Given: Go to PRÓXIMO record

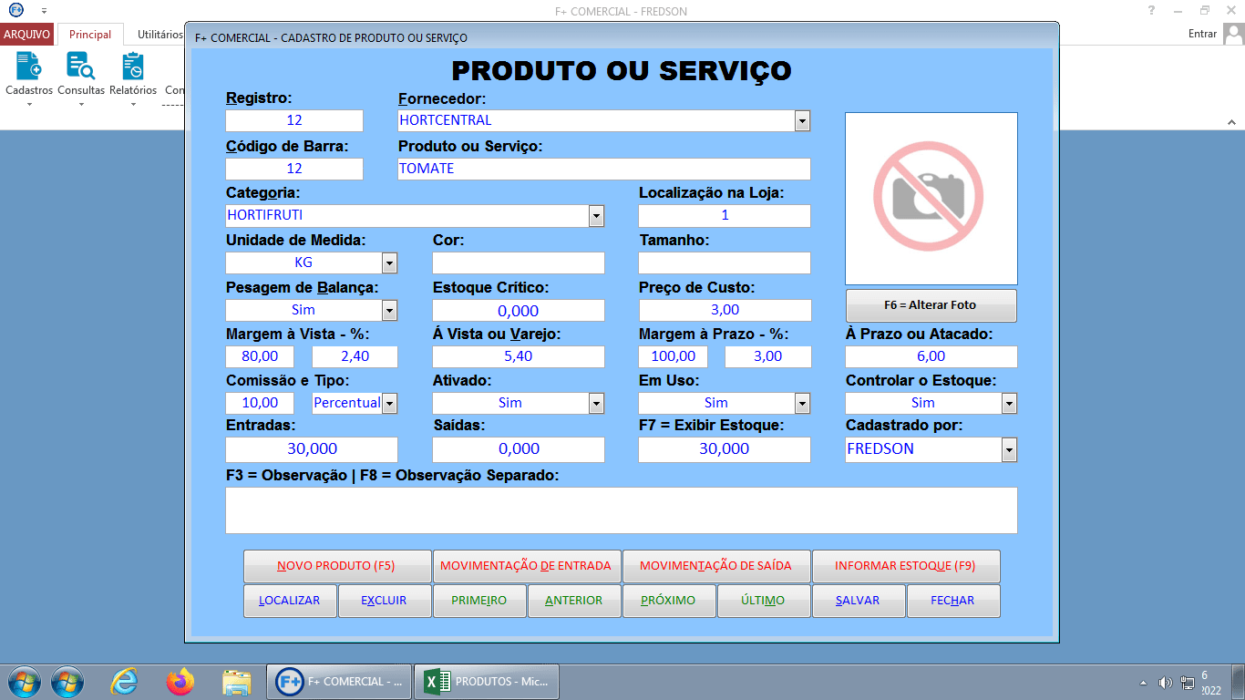Looking at the screenshot, I should click(x=668, y=601).
